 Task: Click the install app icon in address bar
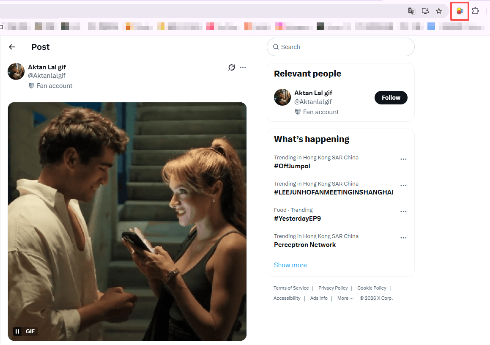pos(425,11)
